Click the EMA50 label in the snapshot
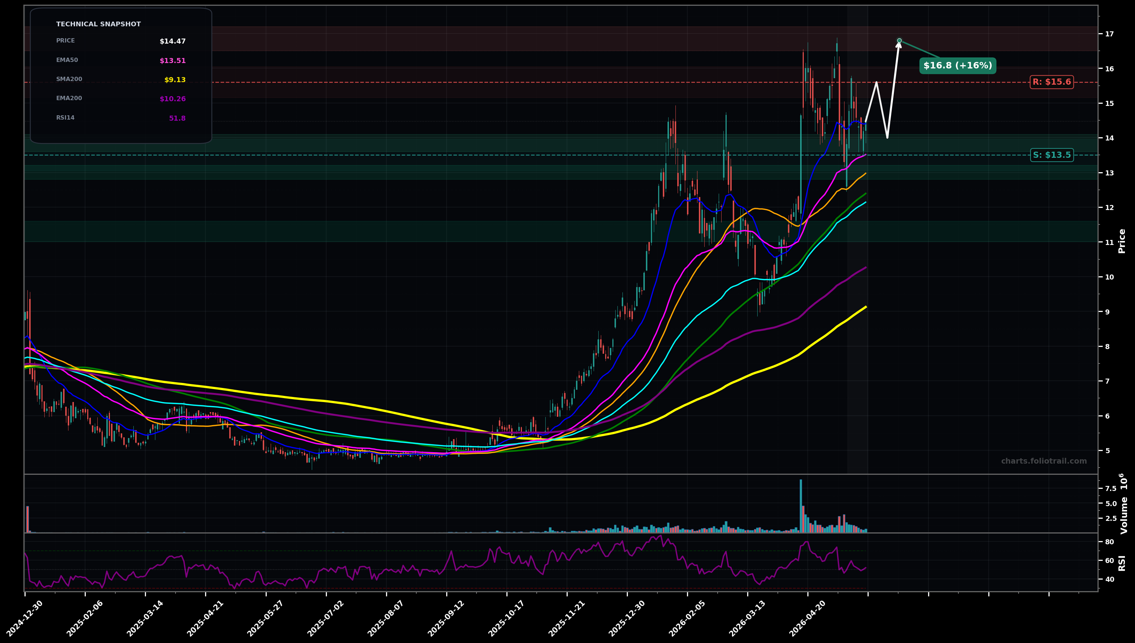Image resolution: width=1135 pixels, height=643 pixels. [67, 60]
